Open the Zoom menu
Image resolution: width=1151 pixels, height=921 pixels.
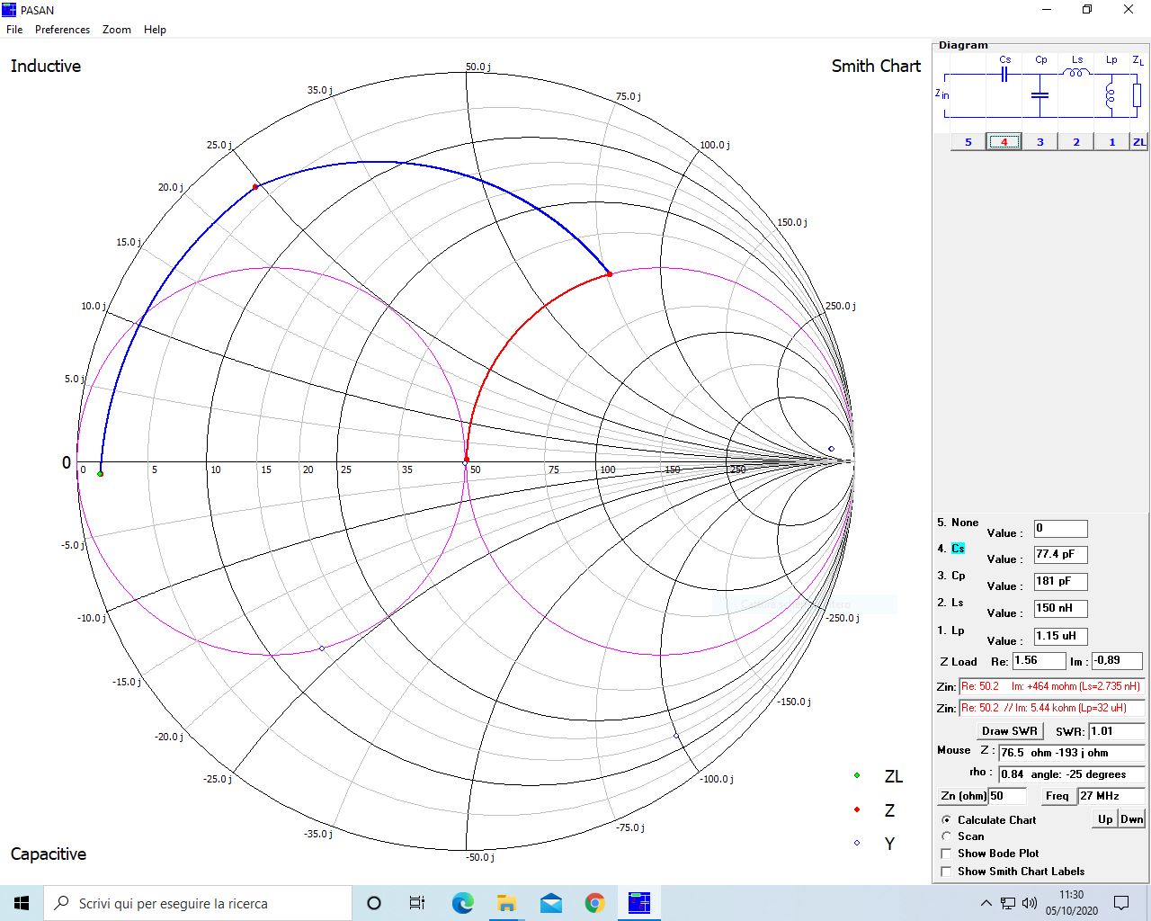(x=117, y=30)
